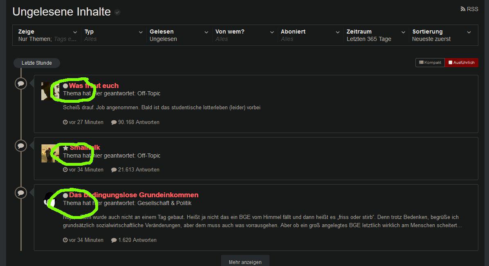Screen dimensions: 489x266
Task: Open the Gelesen filter dropdown
Action: click(179, 35)
